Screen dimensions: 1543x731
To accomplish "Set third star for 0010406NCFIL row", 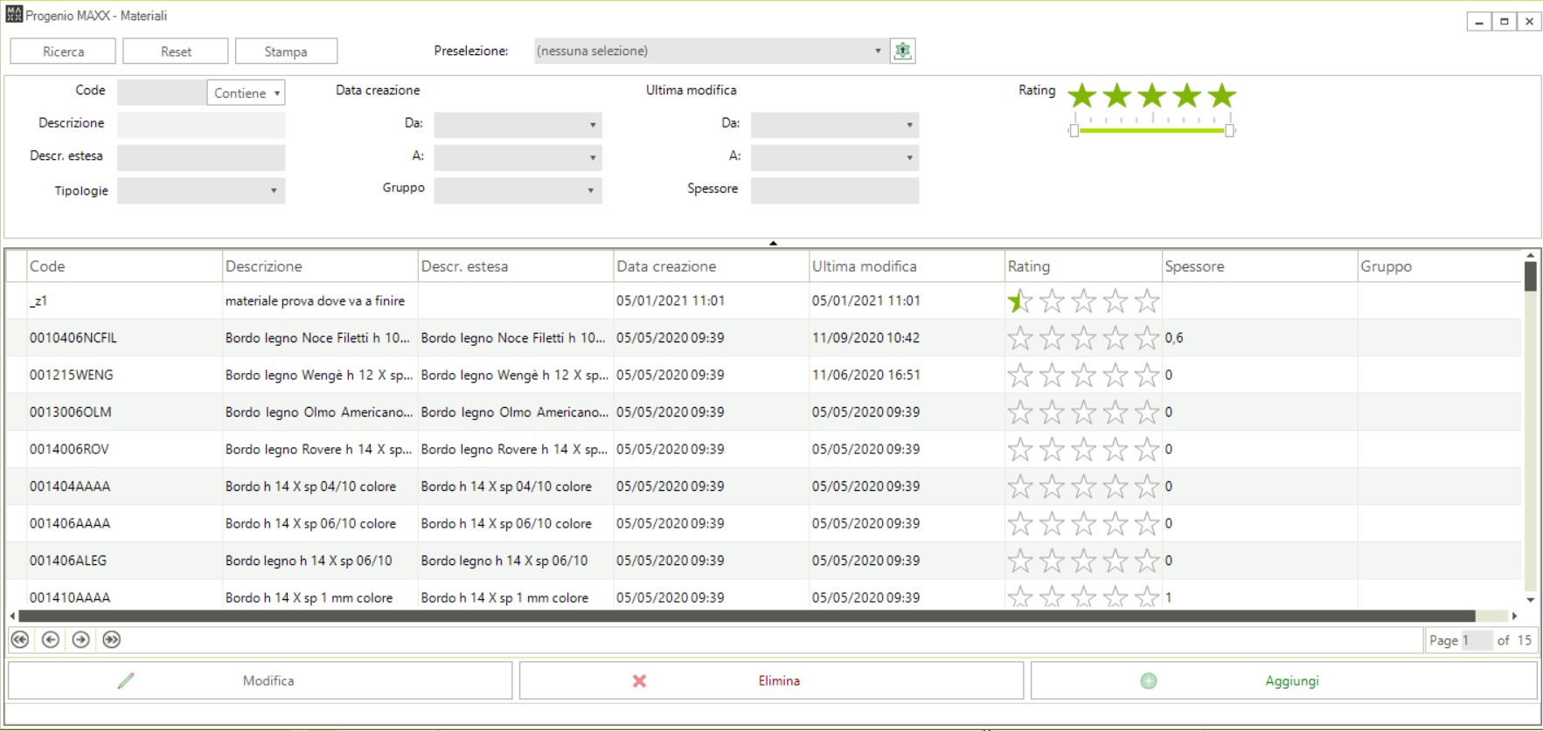I will [1083, 338].
